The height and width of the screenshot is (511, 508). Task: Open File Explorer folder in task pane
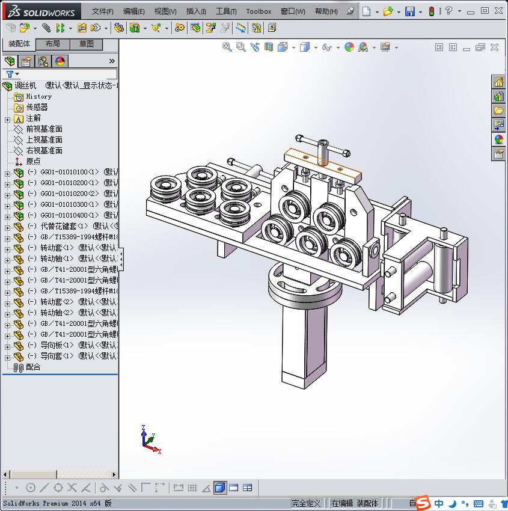(498, 111)
